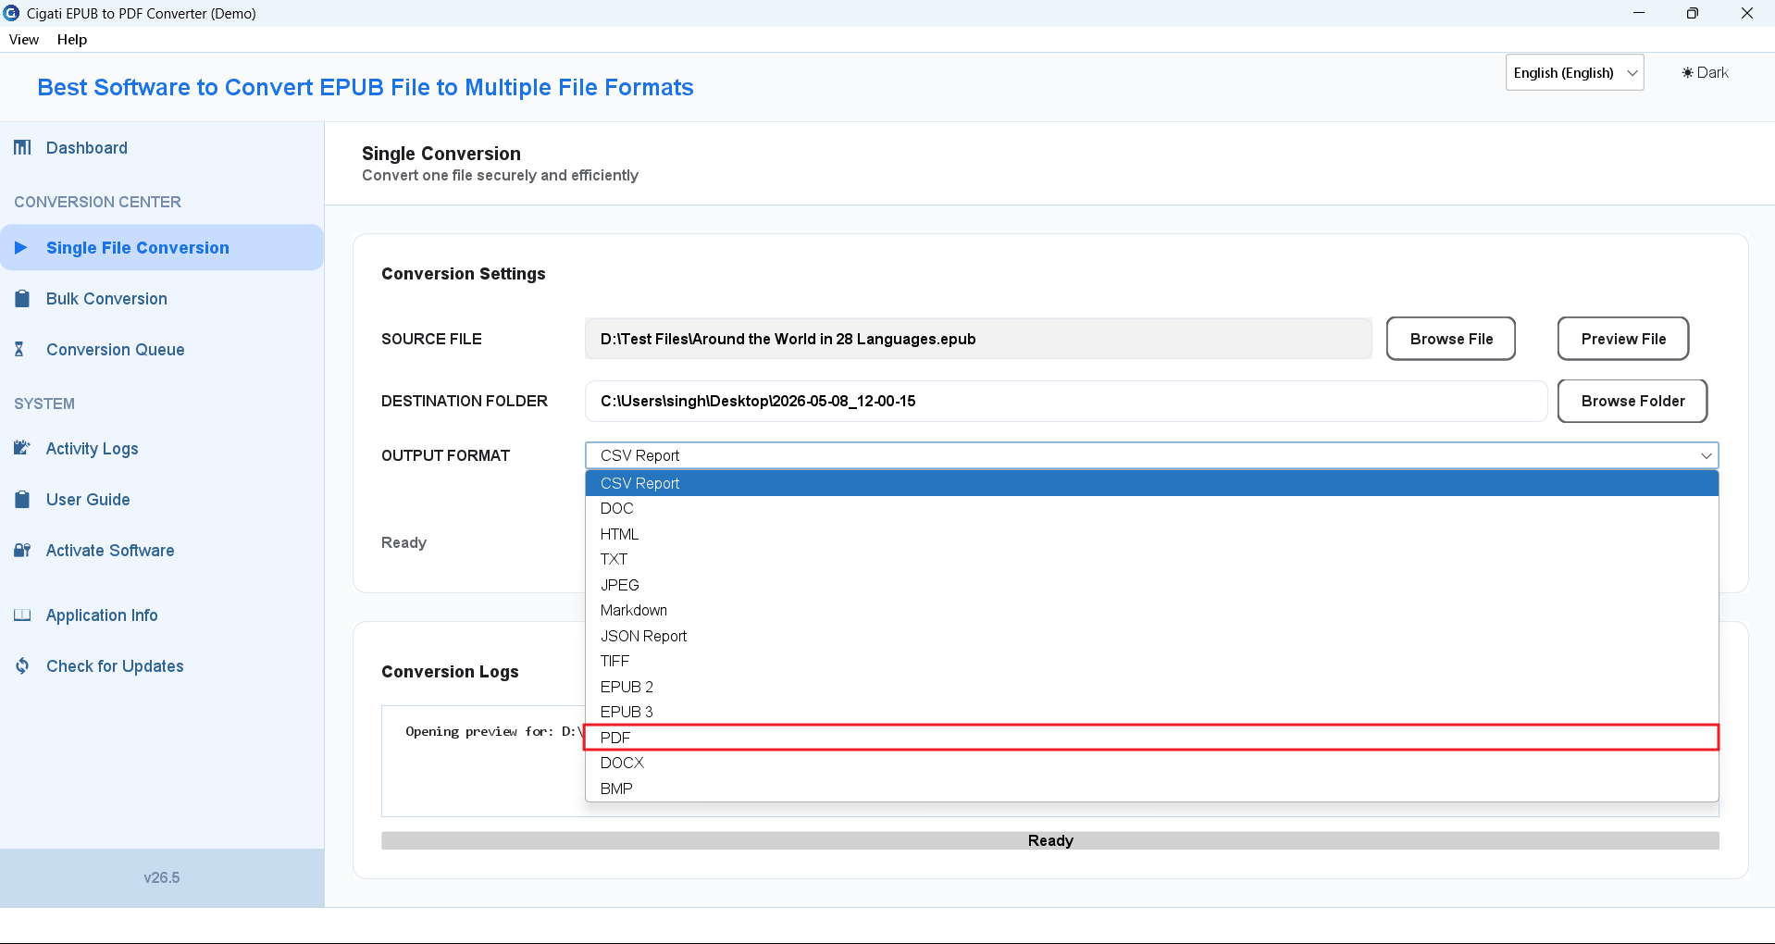Click the Check for Updates refresh icon
The width and height of the screenshot is (1775, 944).
(22, 666)
